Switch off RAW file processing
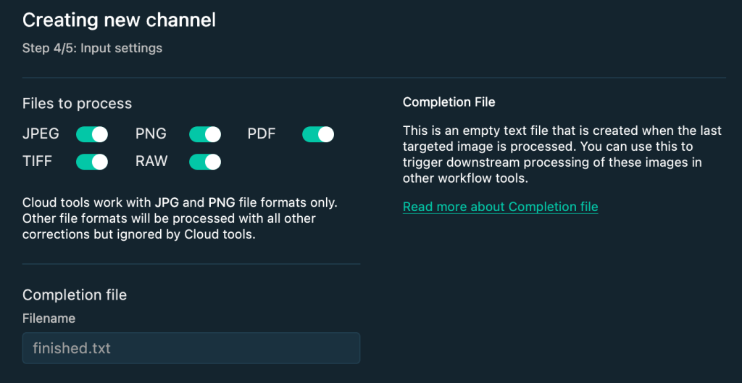The width and height of the screenshot is (742, 383). point(205,162)
